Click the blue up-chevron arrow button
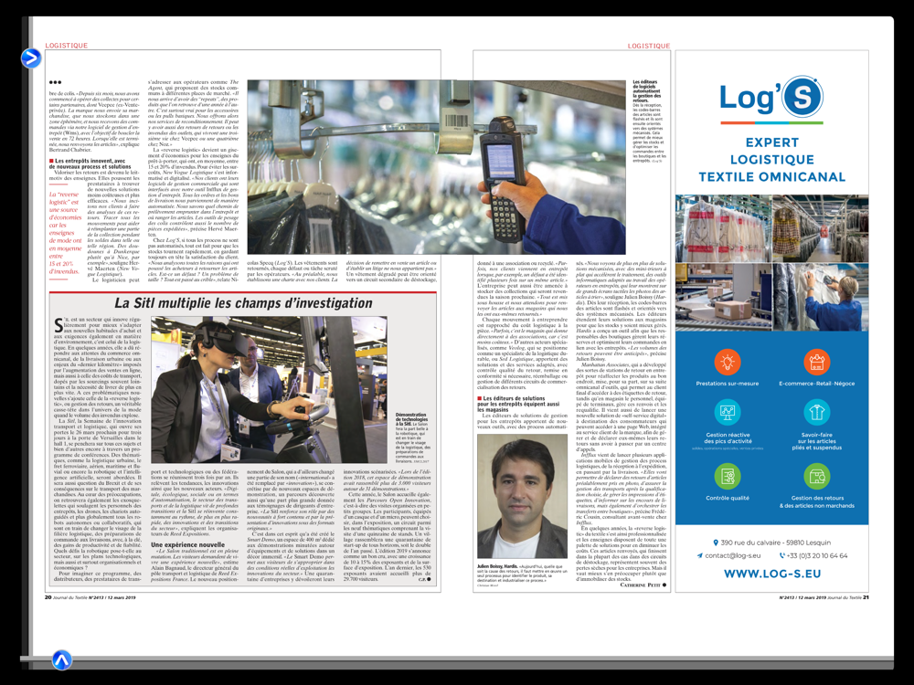The image size is (914, 685). coord(62,659)
